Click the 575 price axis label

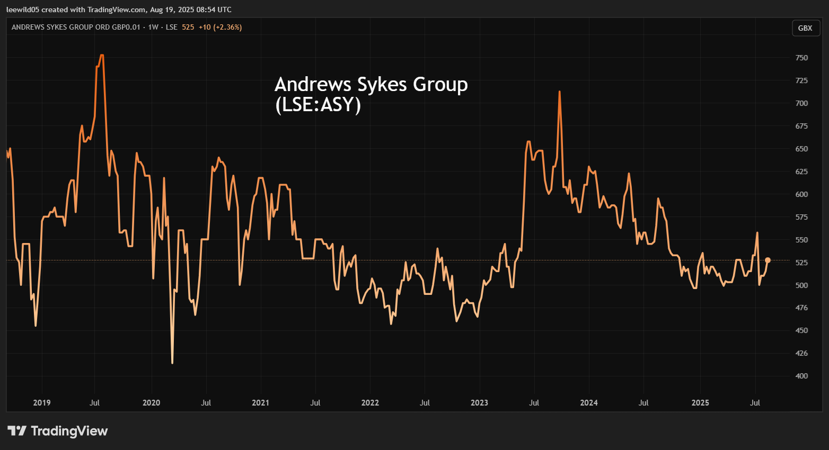coord(801,217)
